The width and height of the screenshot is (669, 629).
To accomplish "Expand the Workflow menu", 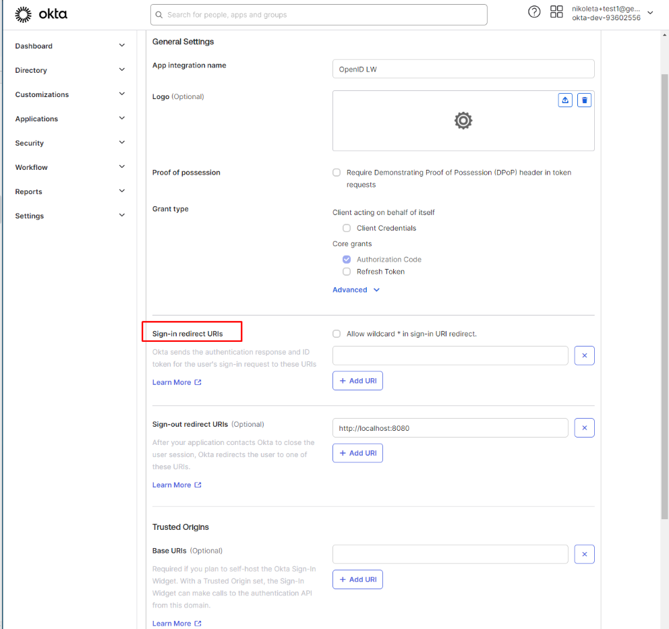I will 70,167.
